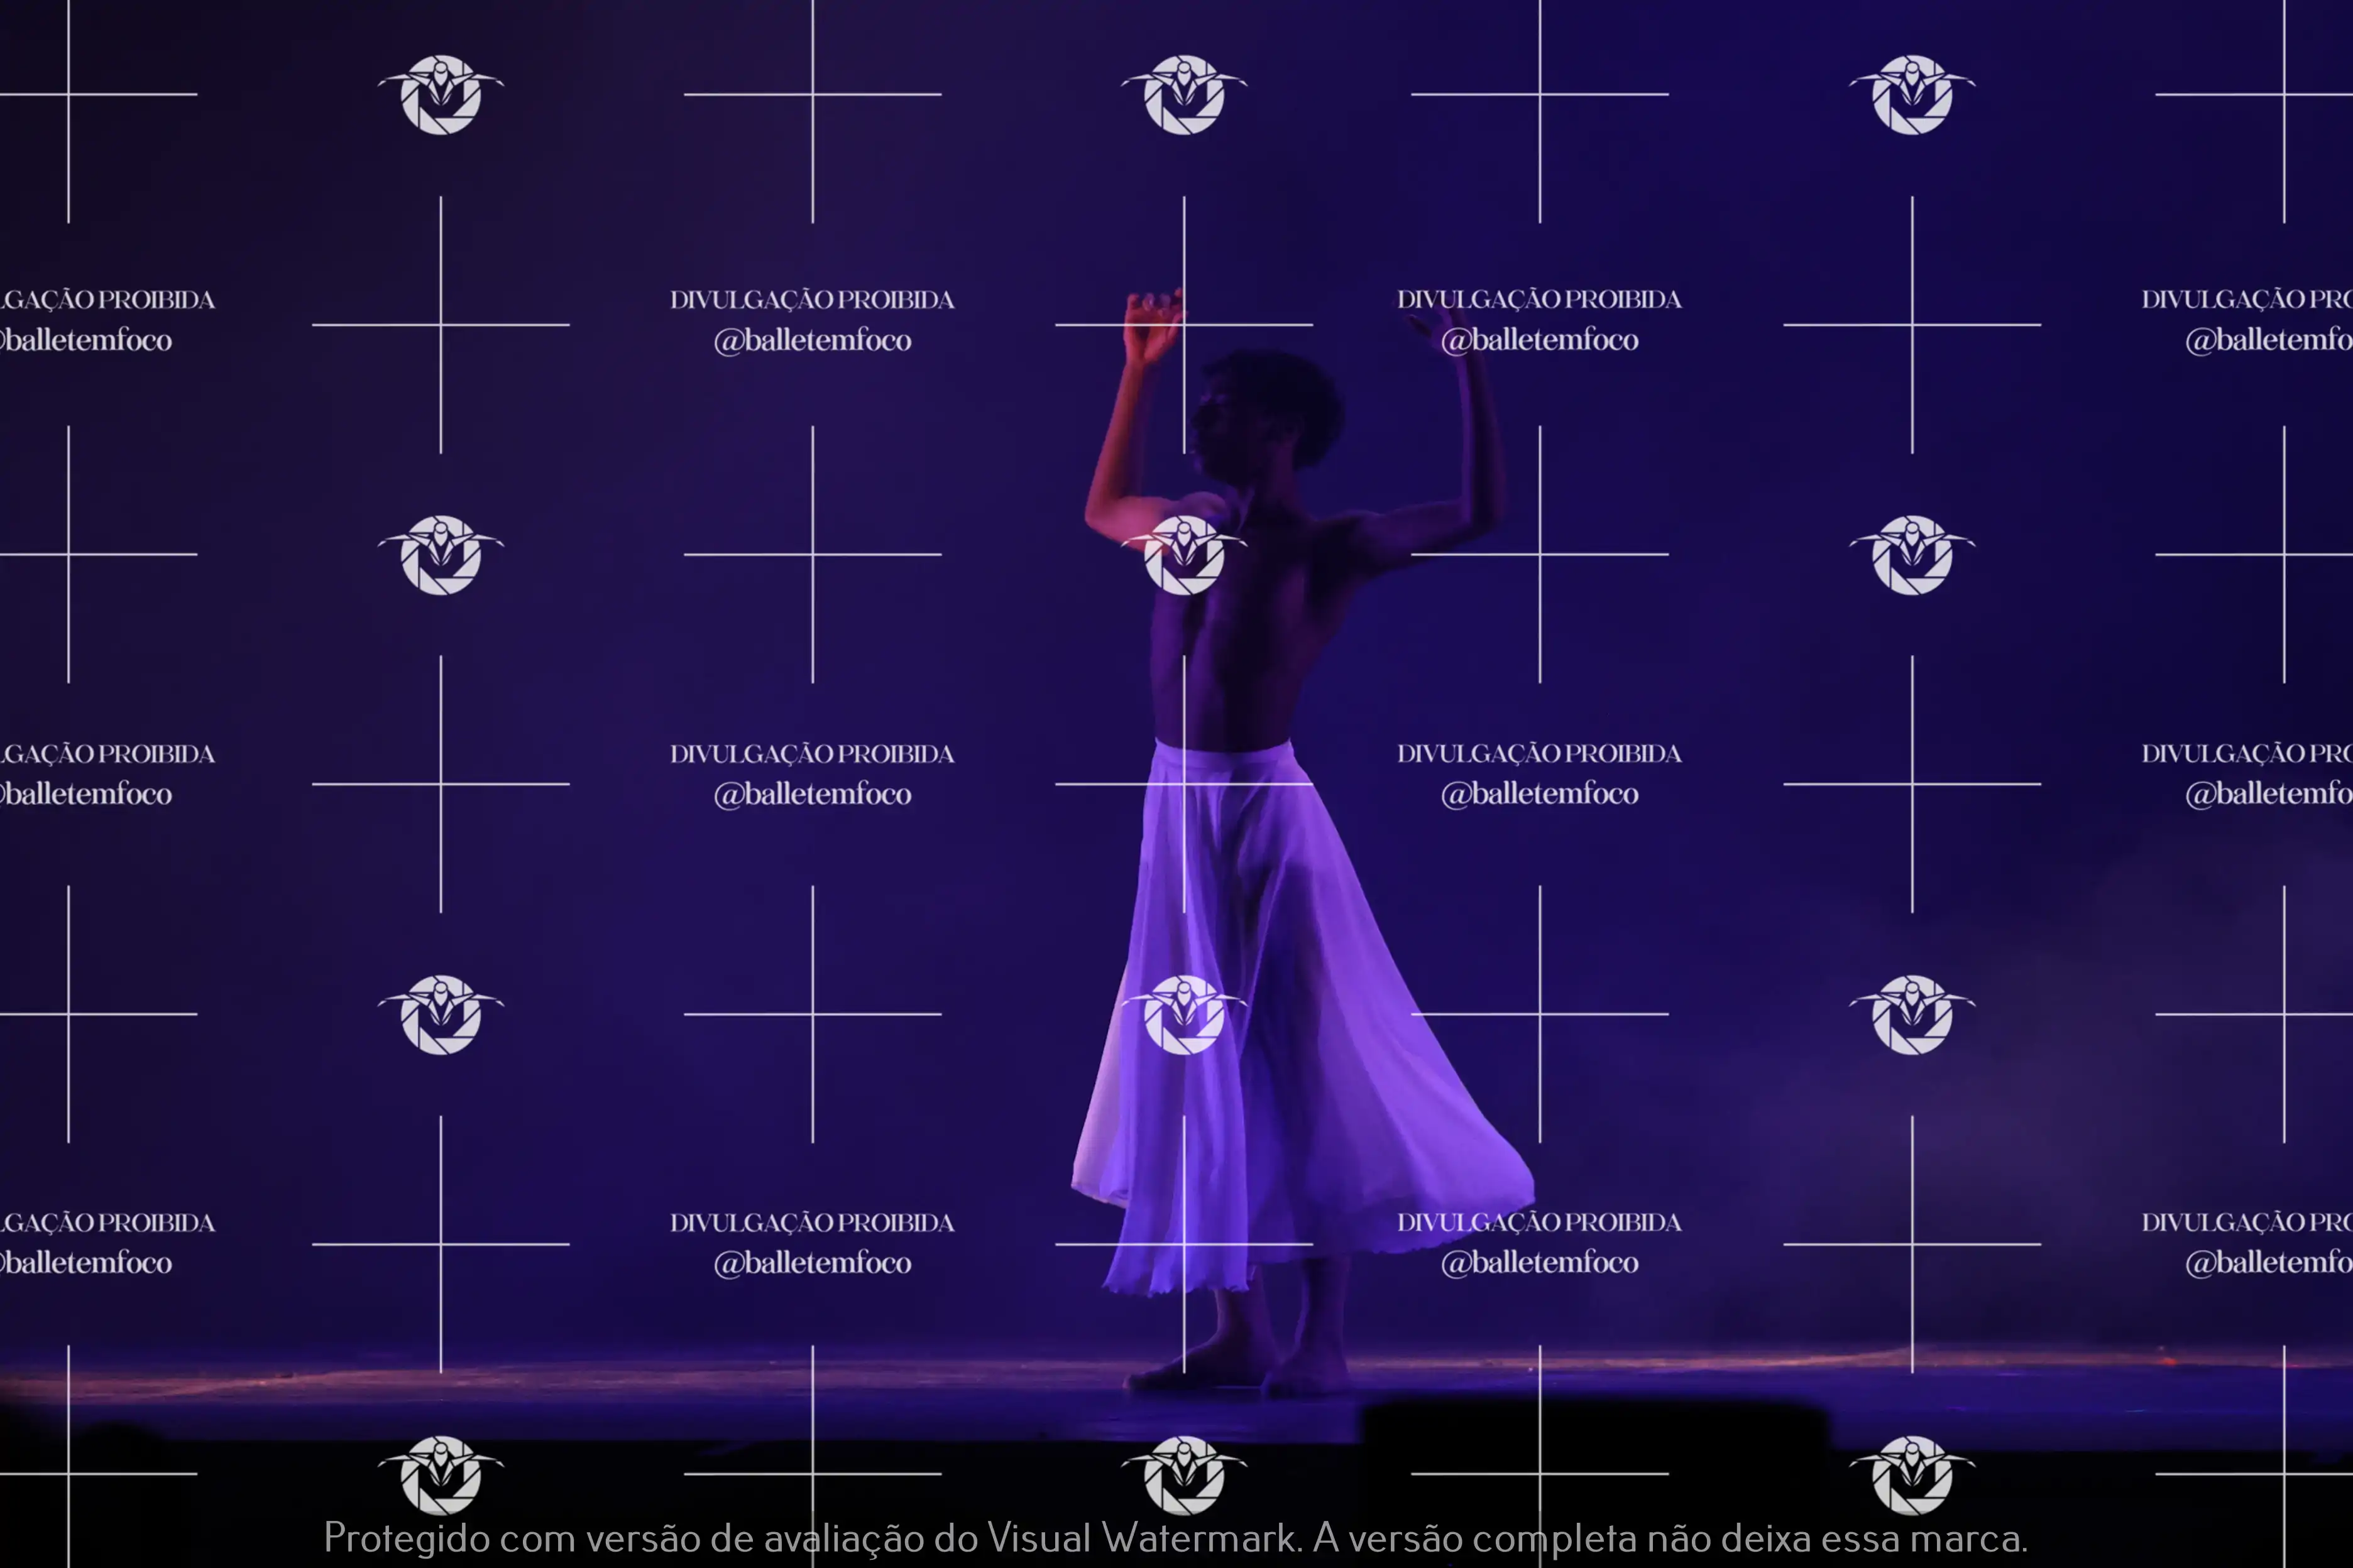The width and height of the screenshot is (2353, 1568).
Task: Click the crosshair crossing the dancer's raised wrist
Action: click(1183, 324)
